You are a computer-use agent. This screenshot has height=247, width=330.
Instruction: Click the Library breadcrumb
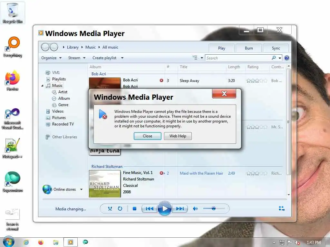pos(73,47)
